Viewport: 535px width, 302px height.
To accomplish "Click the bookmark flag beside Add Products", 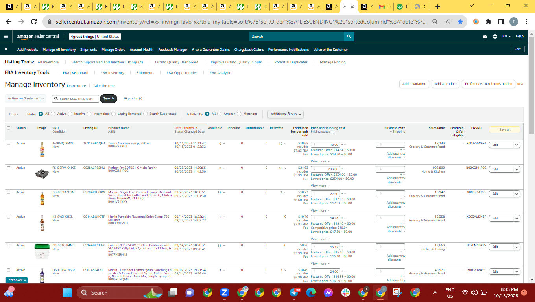I will pyautogui.click(x=6, y=50).
